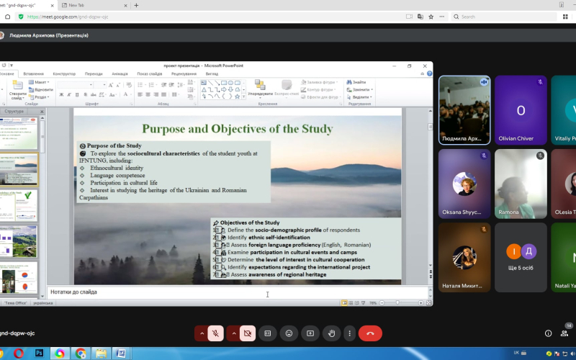Unmute the microphone
This screenshot has height=360, width=576.
[215, 333]
